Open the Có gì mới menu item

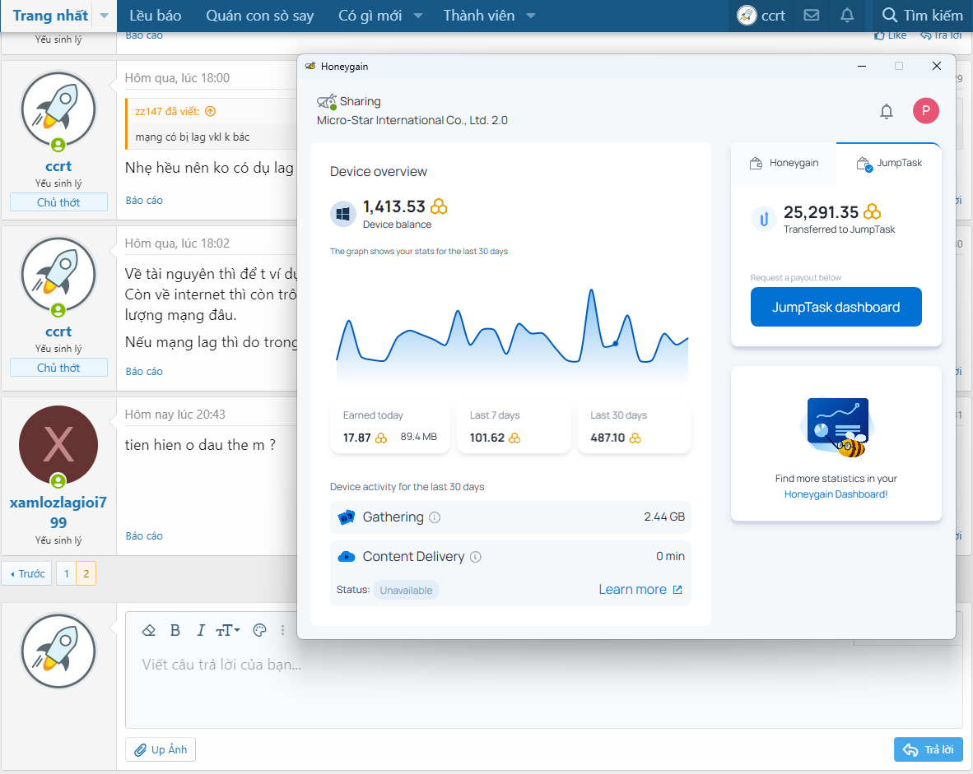(x=370, y=16)
